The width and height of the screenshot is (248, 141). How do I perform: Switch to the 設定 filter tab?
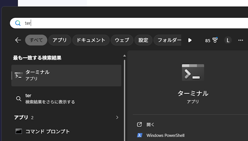point(143,40)
